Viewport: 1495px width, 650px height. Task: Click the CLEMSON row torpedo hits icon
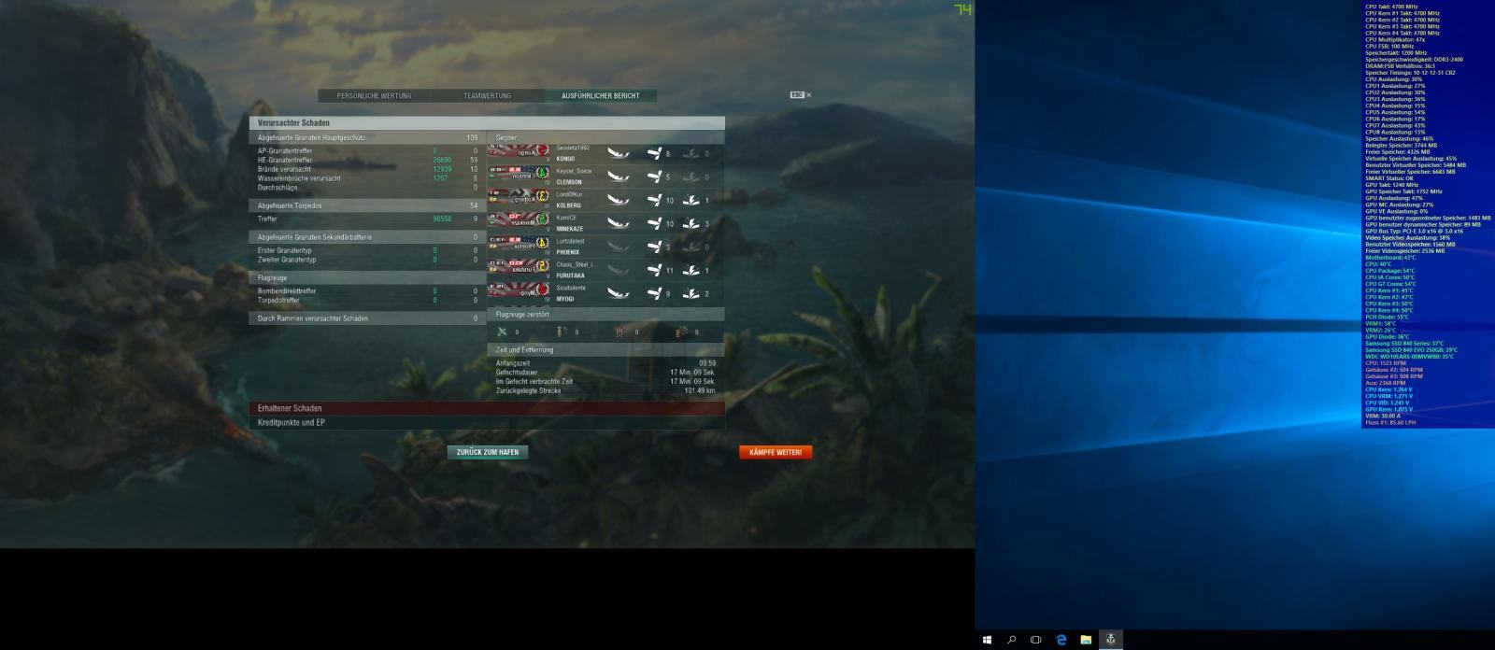[x=691, y=177]
